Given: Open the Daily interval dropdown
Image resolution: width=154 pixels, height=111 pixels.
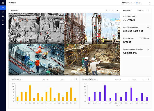Looking at the screenshot, I should [66, 79].
